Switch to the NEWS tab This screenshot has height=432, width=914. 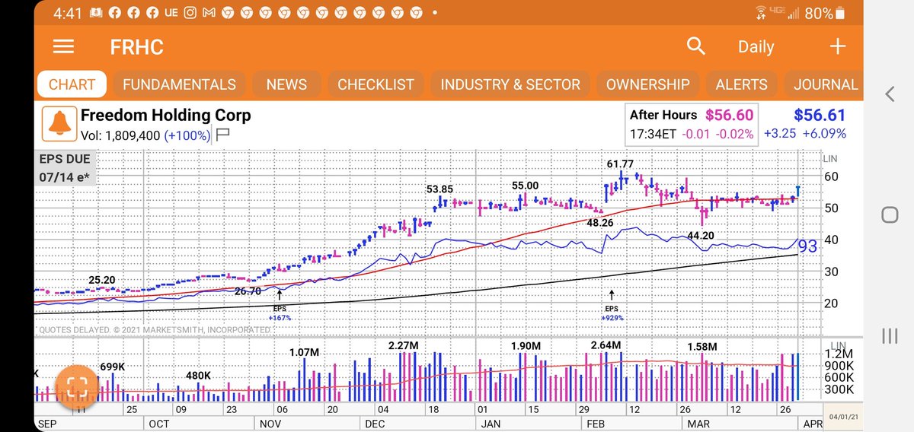(286, 84)
